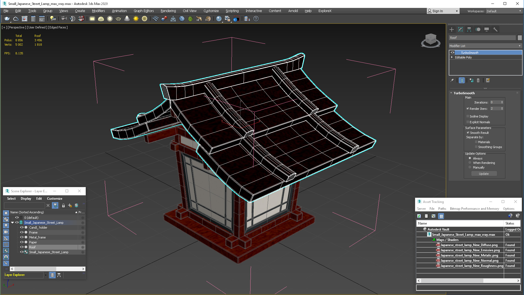
Task: Hide the Paper layer object
Action: (22, 242)
